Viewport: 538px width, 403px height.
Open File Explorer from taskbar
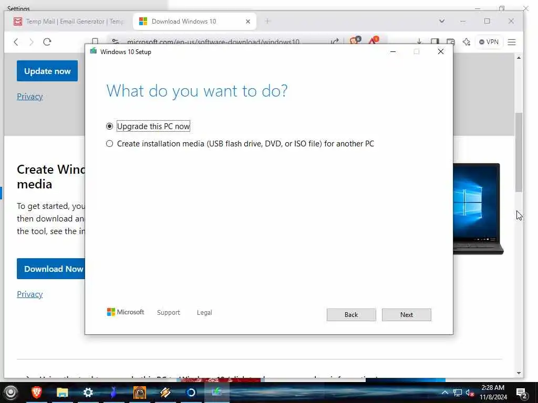62,392
